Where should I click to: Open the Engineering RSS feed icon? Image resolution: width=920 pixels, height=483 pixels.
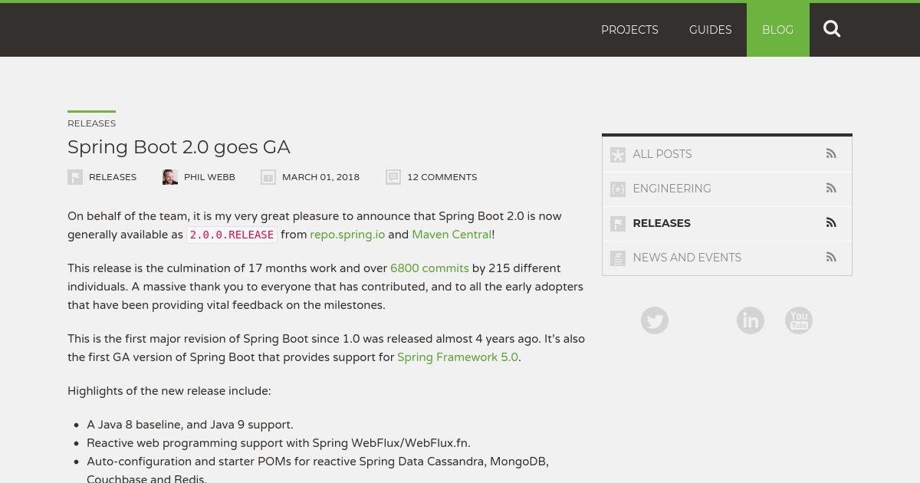[831, 189]
